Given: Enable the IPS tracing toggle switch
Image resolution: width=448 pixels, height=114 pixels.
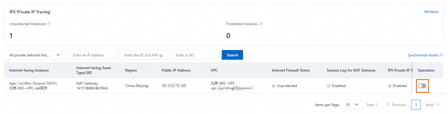Looking at the screenshot, I should click(422, 86).
